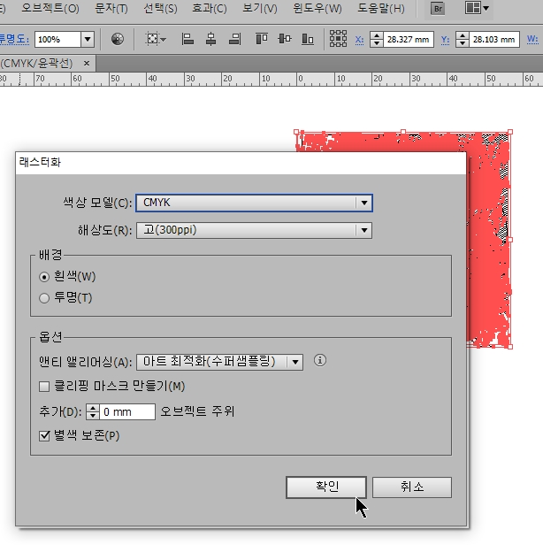Screen dimensions: 543x545
Task: Open opacity percentage dropdown arrow
Action: pyautogui.click(x=88, y=39)
